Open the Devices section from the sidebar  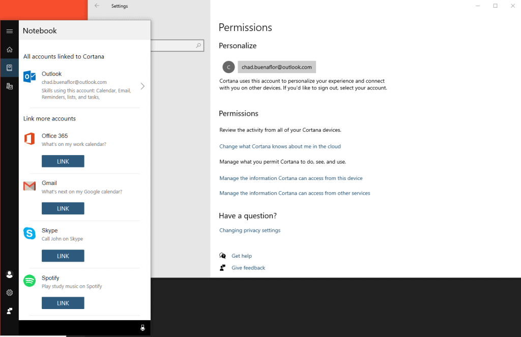coord(9,86)
